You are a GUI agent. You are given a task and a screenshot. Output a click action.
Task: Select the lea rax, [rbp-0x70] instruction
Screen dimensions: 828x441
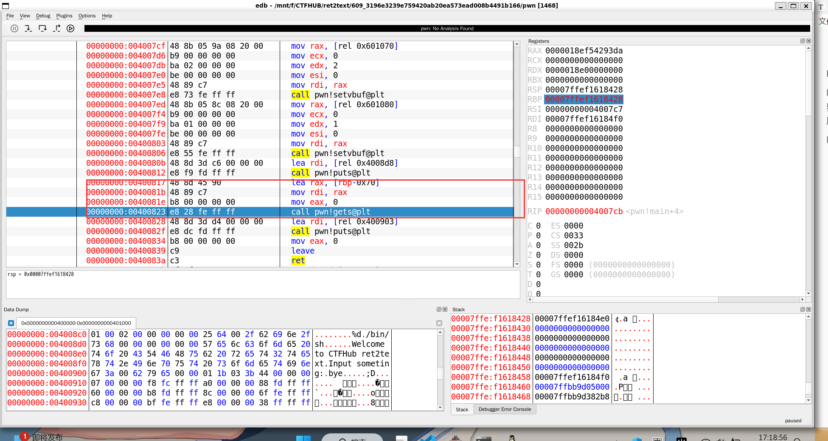[335, 183]
